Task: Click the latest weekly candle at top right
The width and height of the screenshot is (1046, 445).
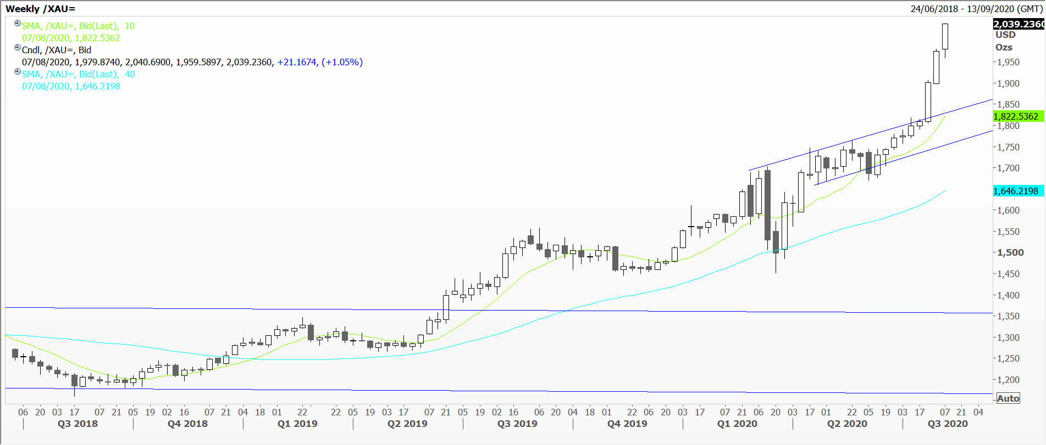Action: [x=945, y=37]
